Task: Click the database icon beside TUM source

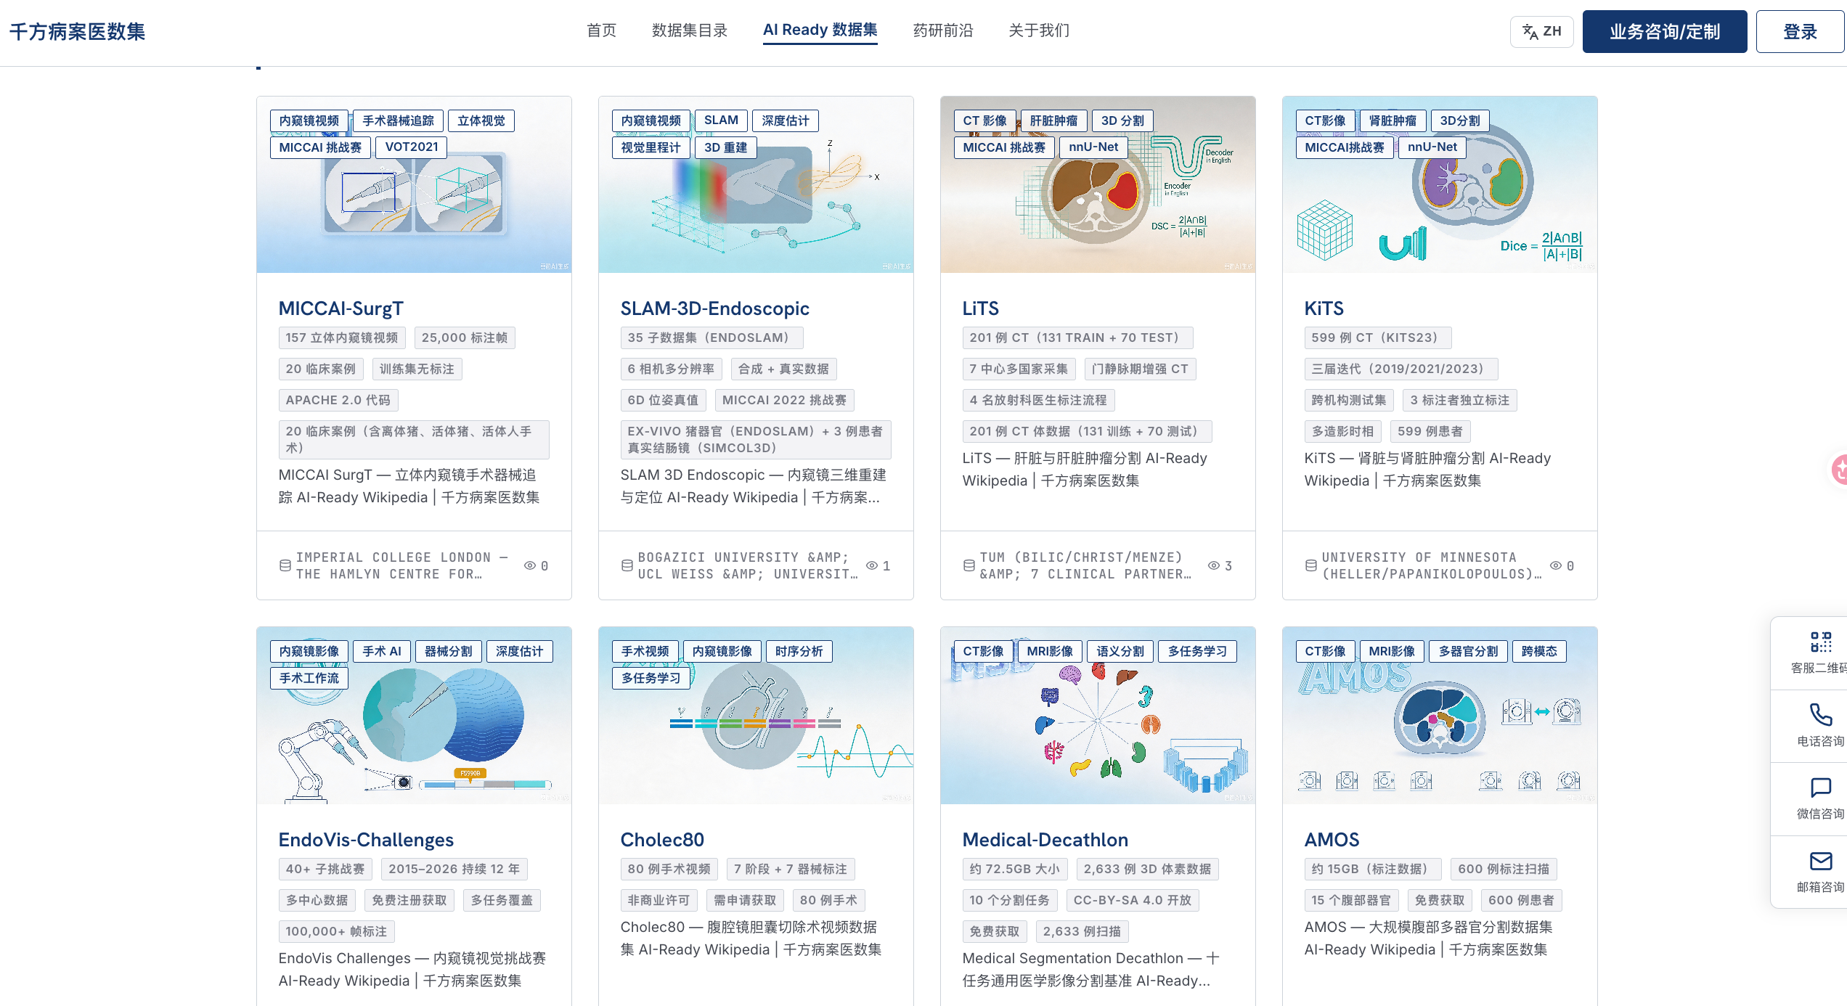Action: coord(969,565)
